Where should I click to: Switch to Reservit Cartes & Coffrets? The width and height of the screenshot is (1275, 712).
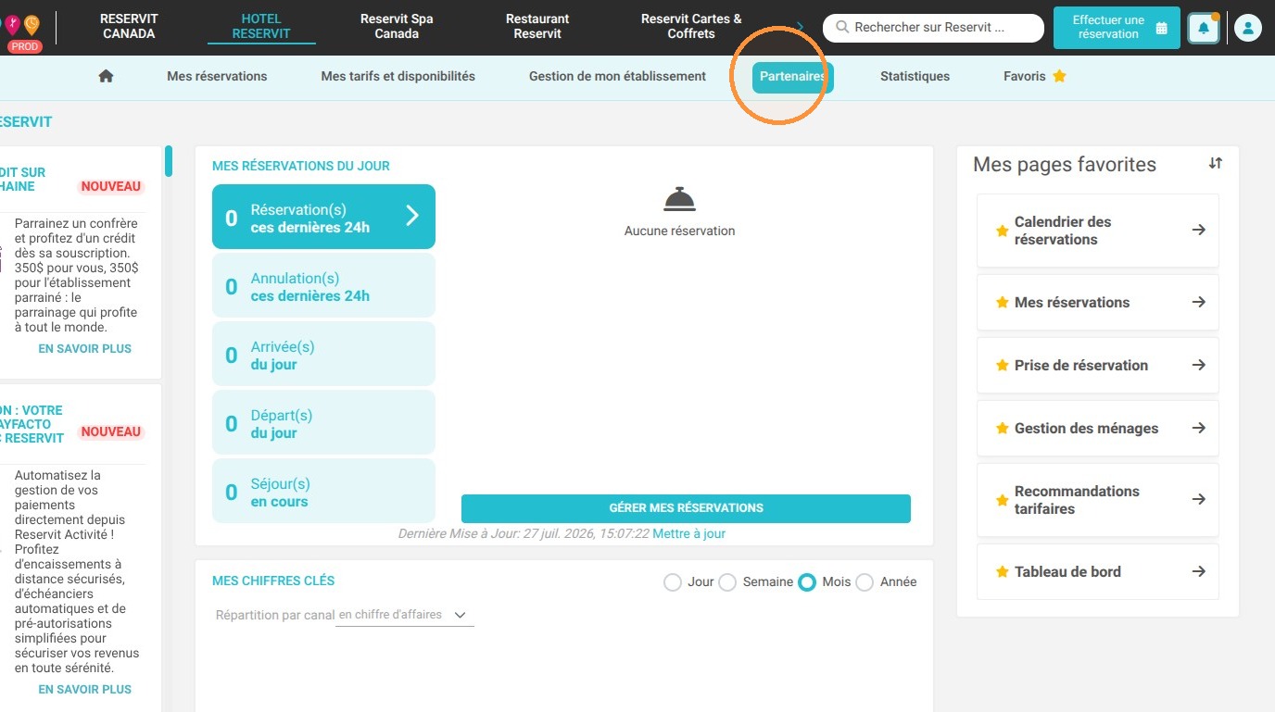(x=691, y=26)
